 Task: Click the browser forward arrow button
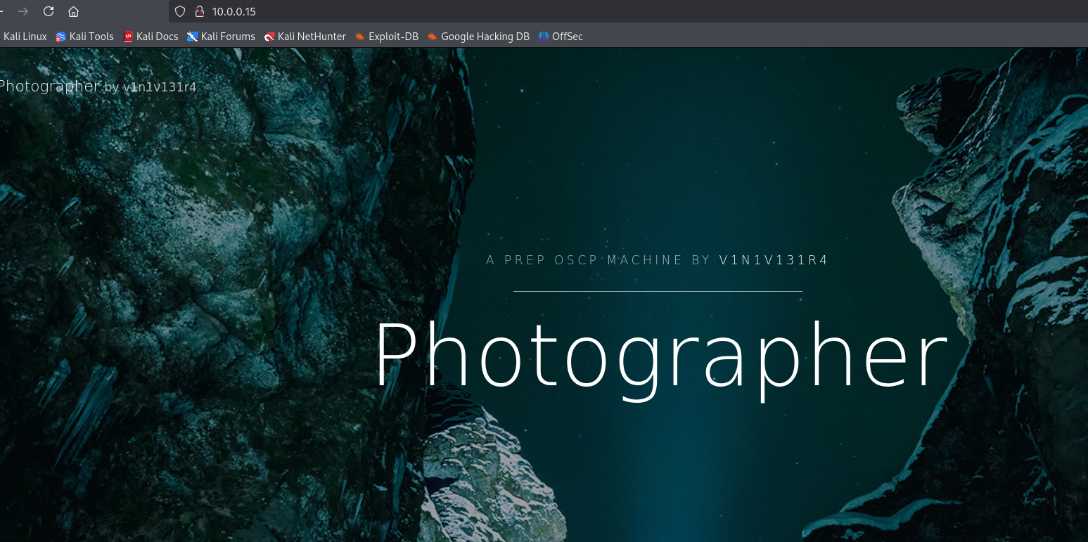point(23,11)
